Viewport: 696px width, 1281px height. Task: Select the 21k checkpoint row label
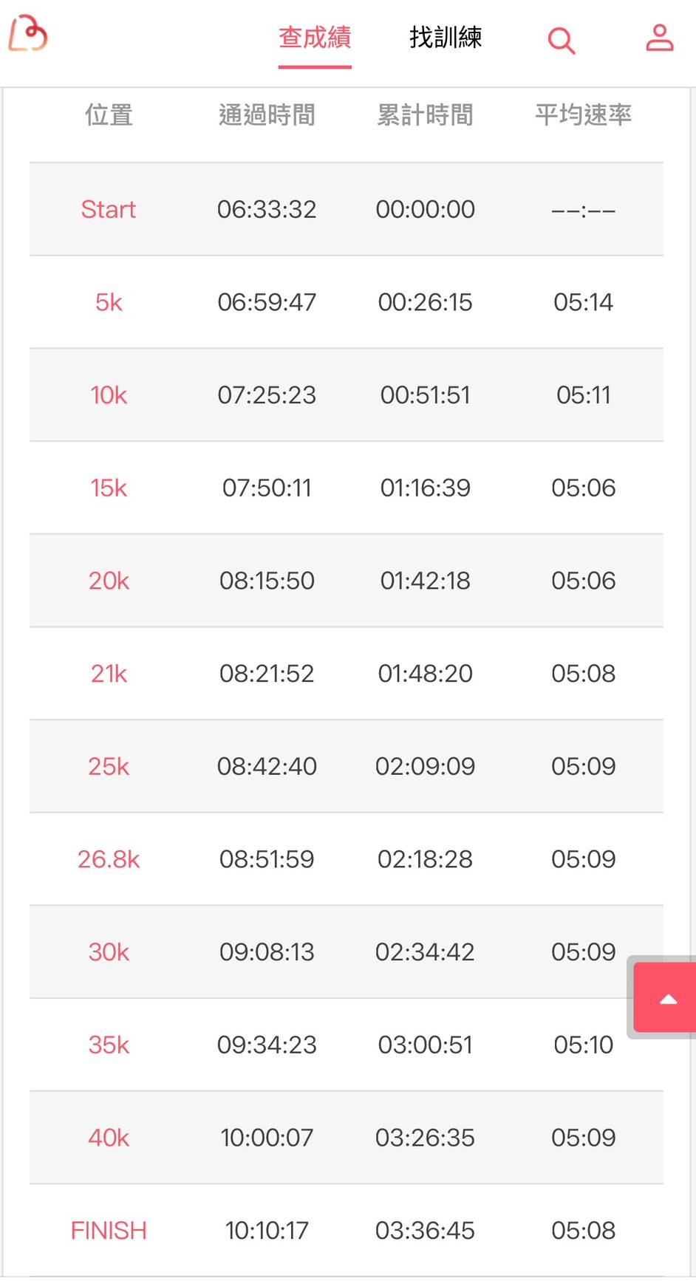[109, 674]
